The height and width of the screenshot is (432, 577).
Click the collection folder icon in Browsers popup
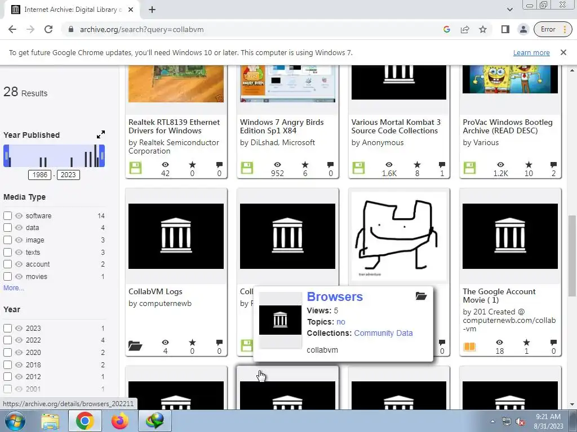(421, 296)
